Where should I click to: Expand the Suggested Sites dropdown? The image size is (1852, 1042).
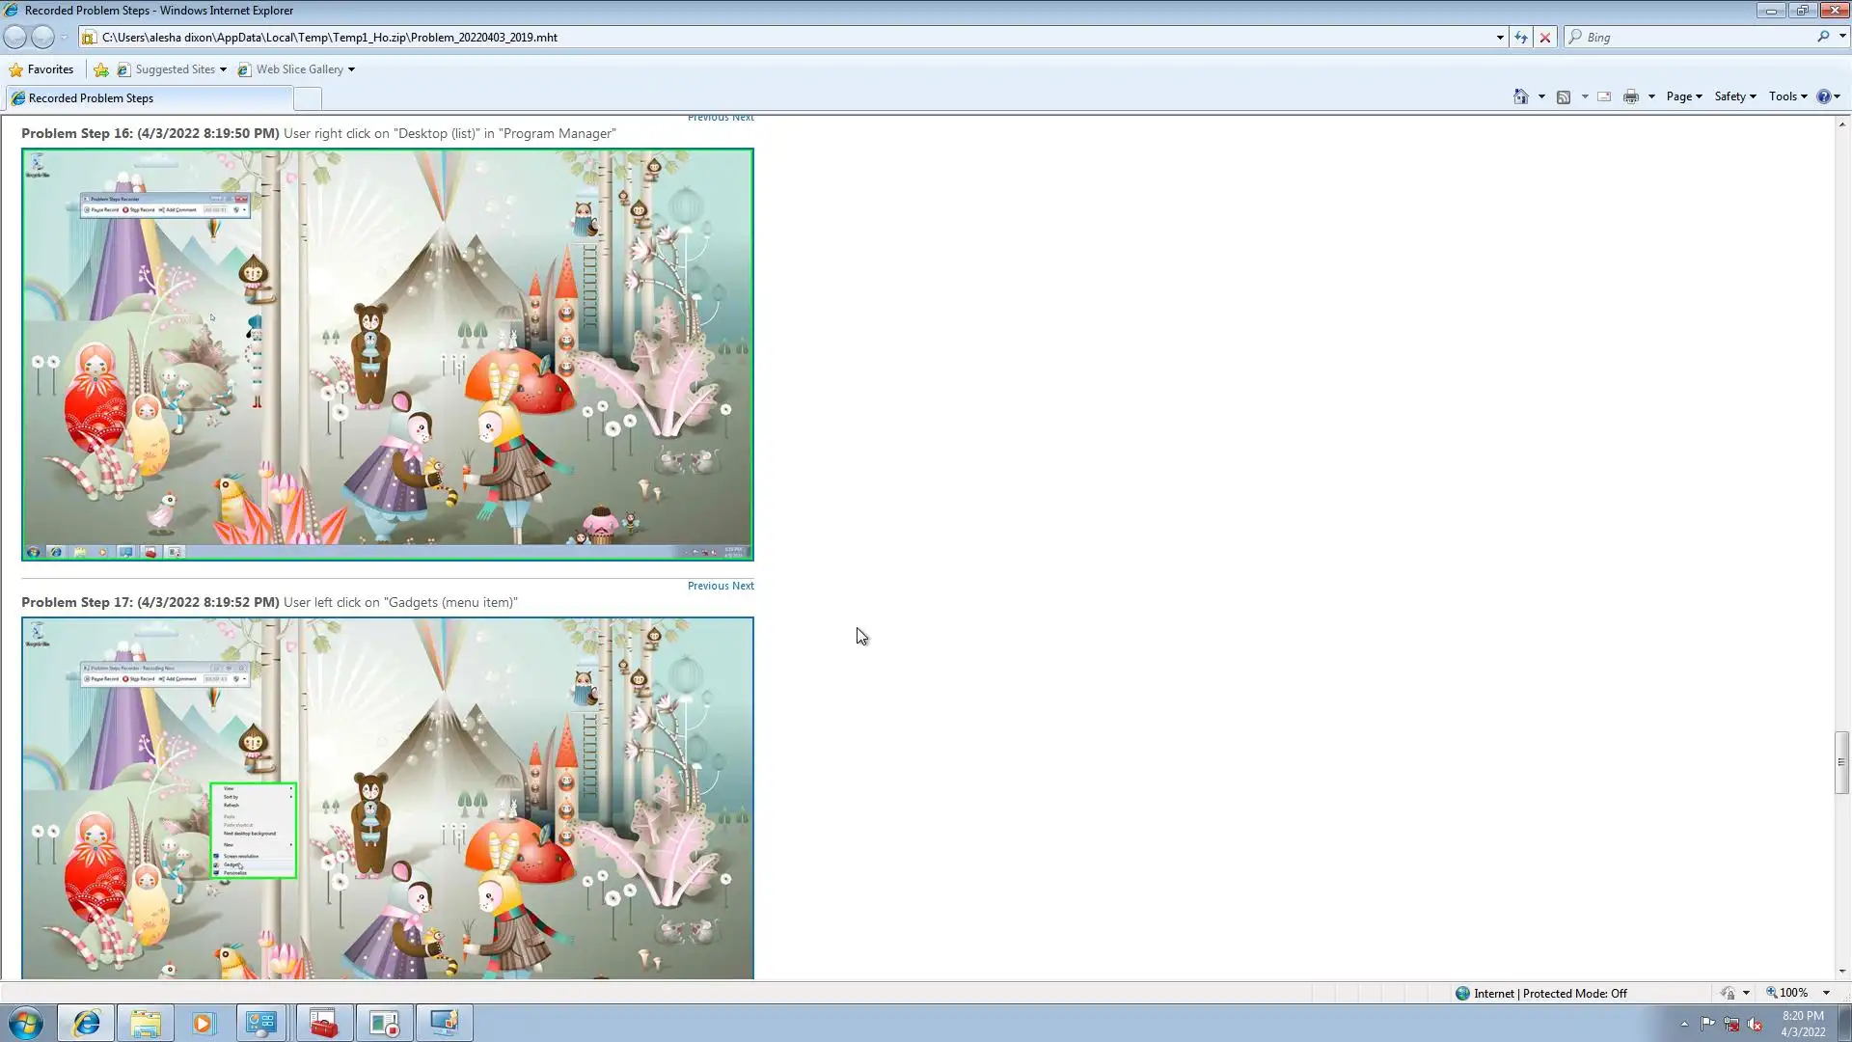pos(223,69)
